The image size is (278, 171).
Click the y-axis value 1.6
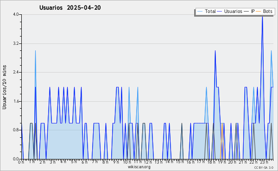(x=16, y=101)
